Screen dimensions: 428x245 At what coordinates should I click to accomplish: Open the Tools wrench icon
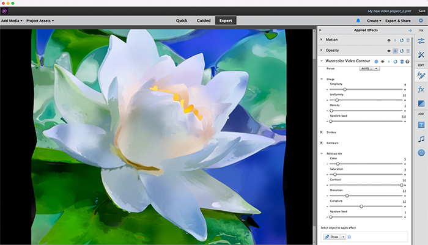tap(421, 55)
